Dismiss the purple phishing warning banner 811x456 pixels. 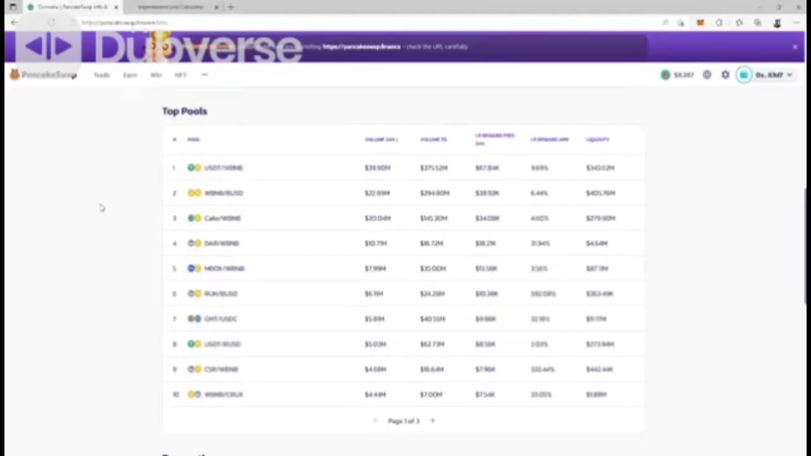(x=795, y=46)
